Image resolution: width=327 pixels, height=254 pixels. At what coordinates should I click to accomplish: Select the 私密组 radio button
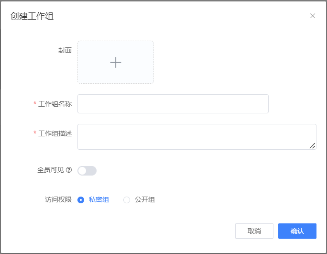(x=81, y=200)
